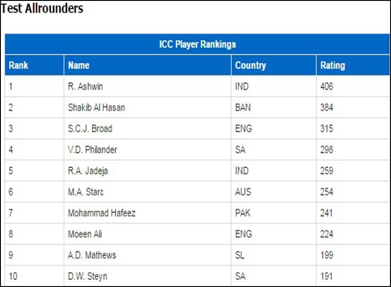Select the Country column header
This screenshot has height=287, width=391.
click(x=251, y=65)
